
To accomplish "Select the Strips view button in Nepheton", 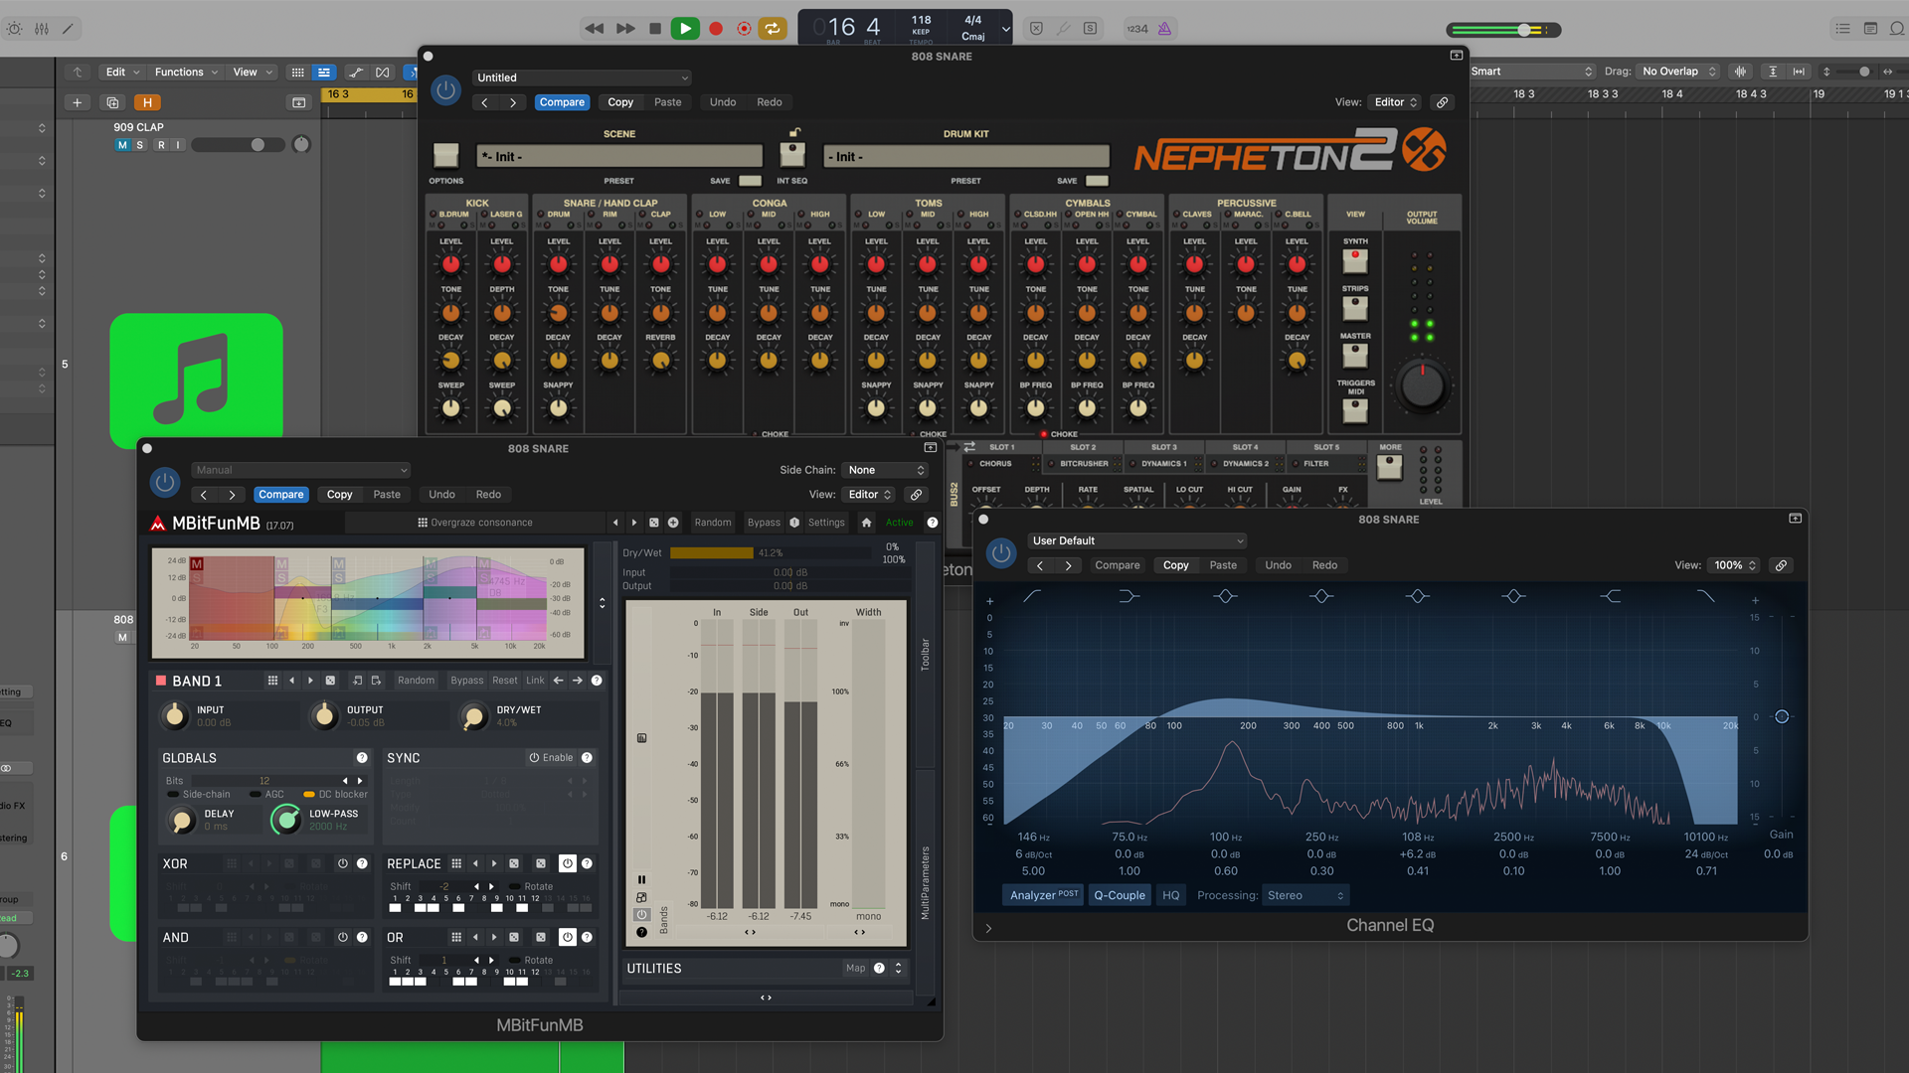I will tap(1355, 308).
